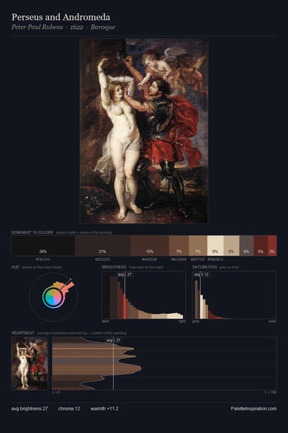Click the 'HEARTBEAT' section heading
288x433 pixels.
22,333
